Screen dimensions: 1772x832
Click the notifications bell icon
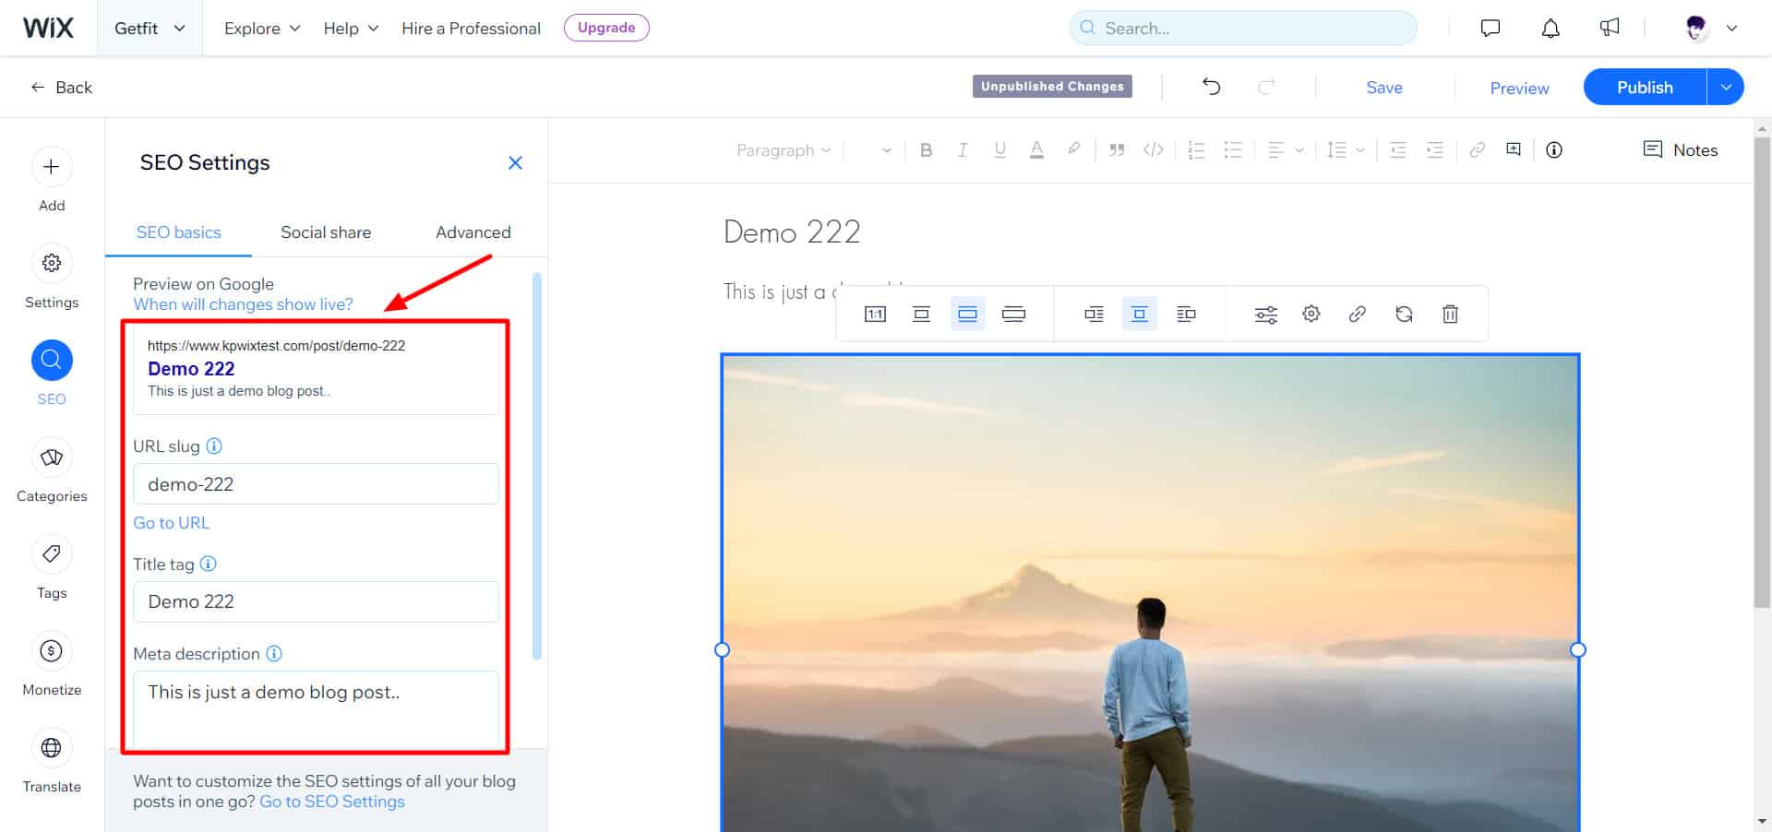pos(1550,29)
